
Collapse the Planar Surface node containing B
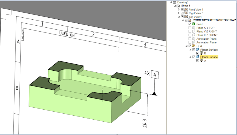coord(190,50)
